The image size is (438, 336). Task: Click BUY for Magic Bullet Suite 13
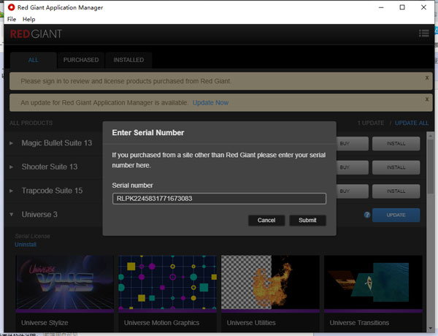click(353, 144)
